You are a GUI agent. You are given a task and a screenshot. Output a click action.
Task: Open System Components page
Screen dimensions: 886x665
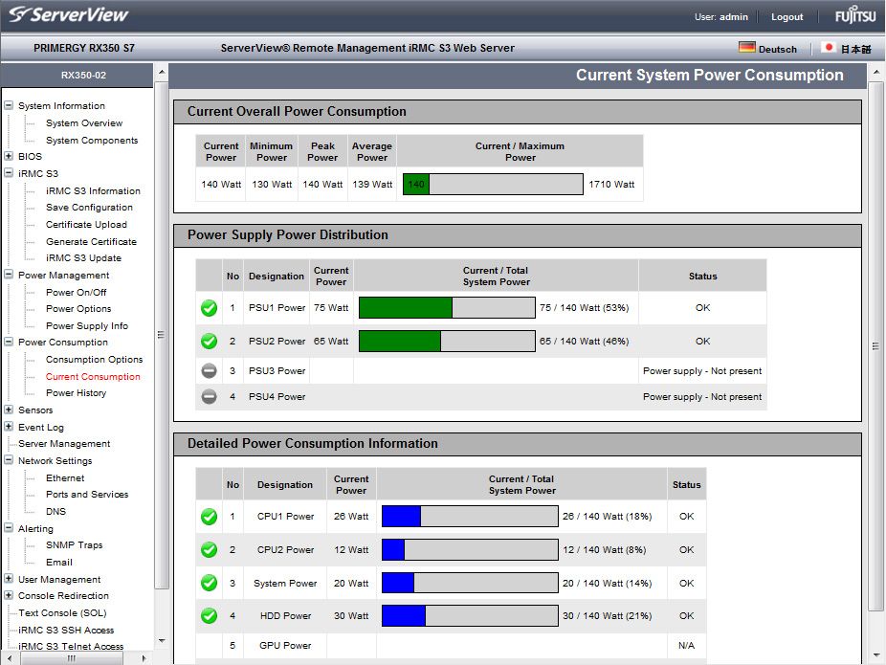[x=92, y=140]
